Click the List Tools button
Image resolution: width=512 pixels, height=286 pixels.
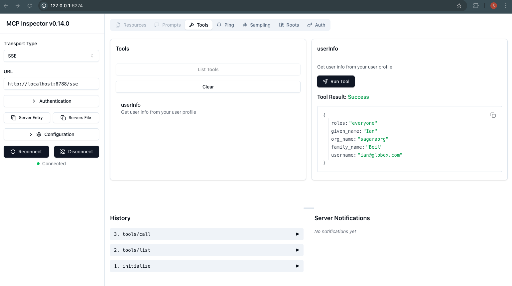[208, 70]
